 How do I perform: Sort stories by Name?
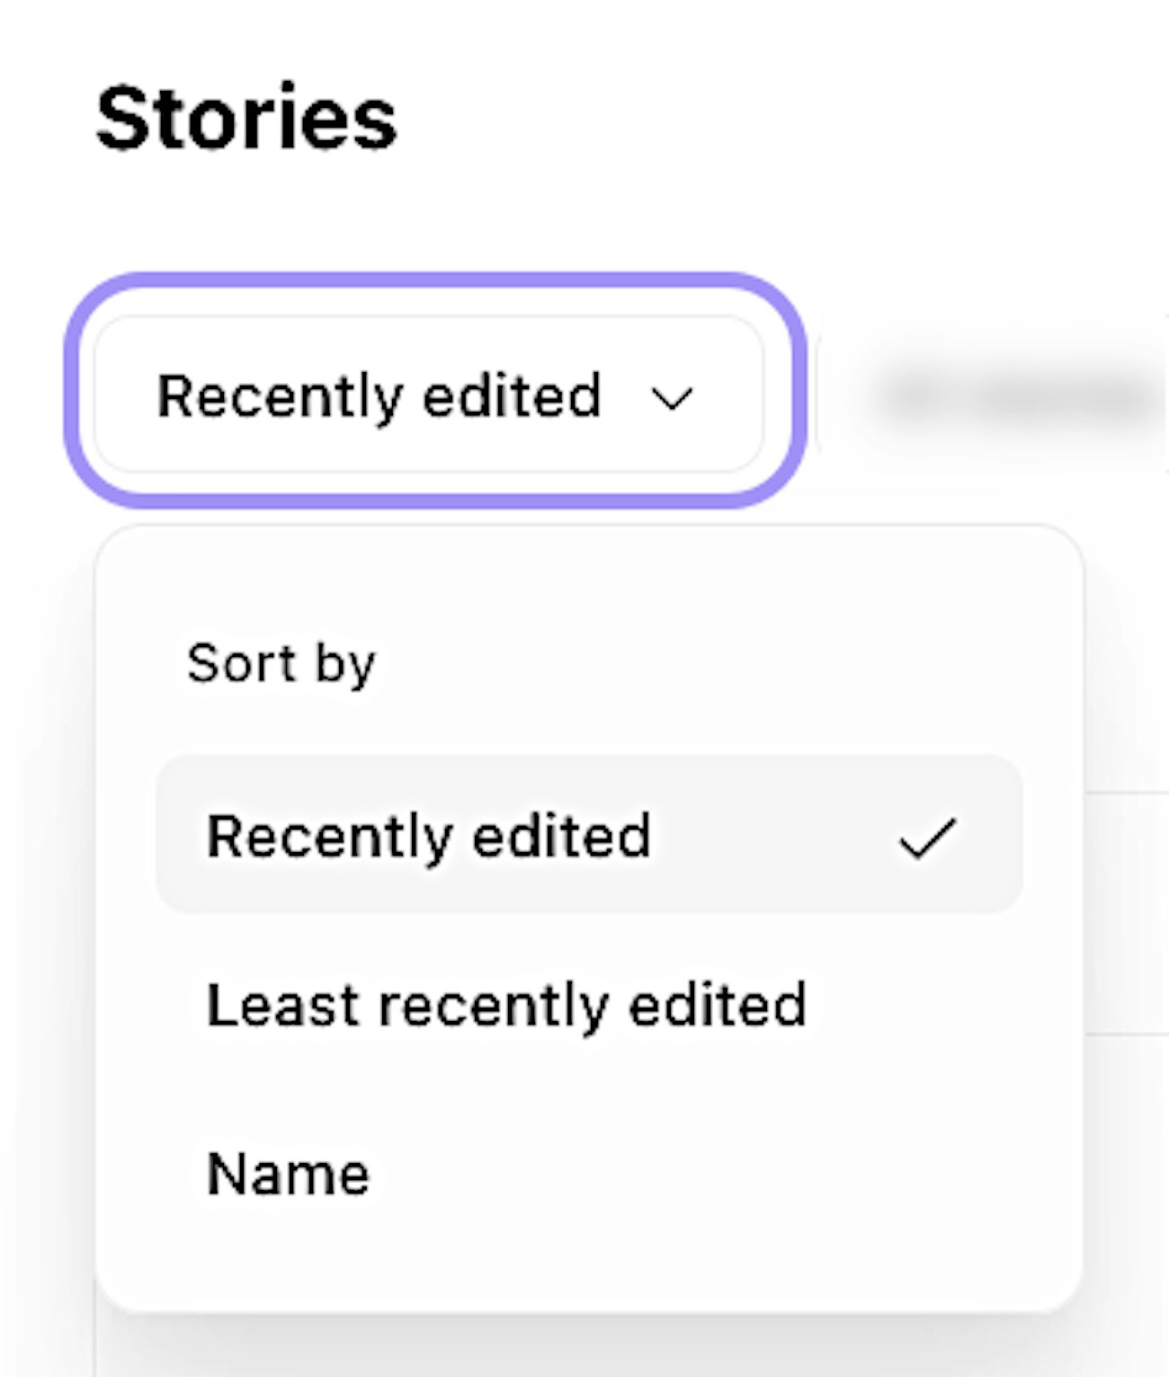[x=289, y=1174]
